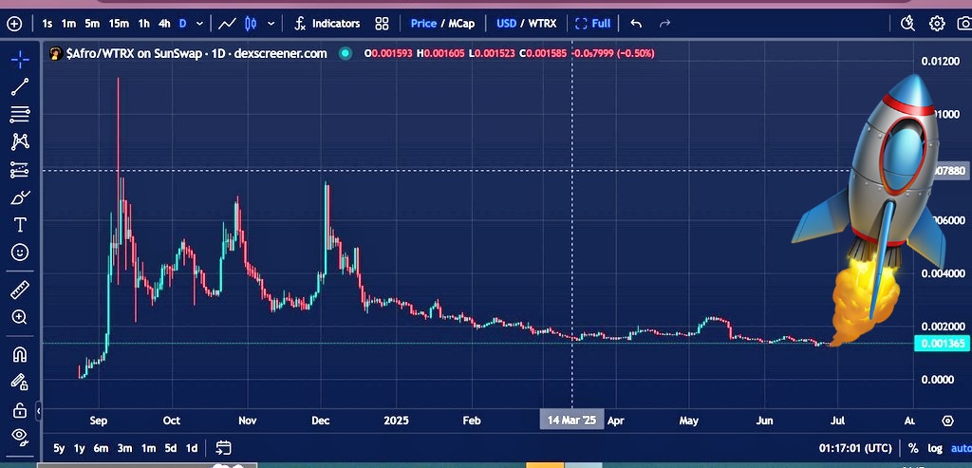Click the teal status dot beside title
The image size is (972, 468).
346,54
